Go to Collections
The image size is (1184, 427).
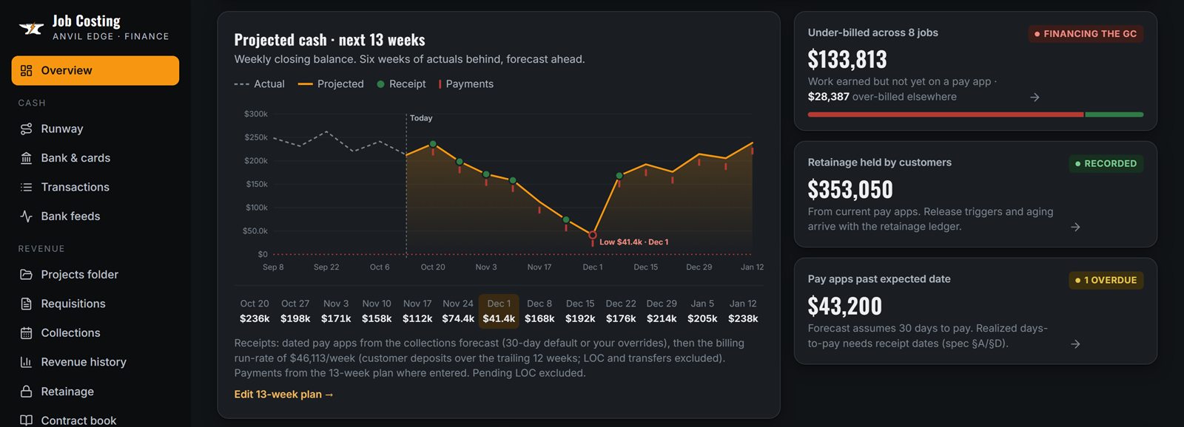(95, 333)
